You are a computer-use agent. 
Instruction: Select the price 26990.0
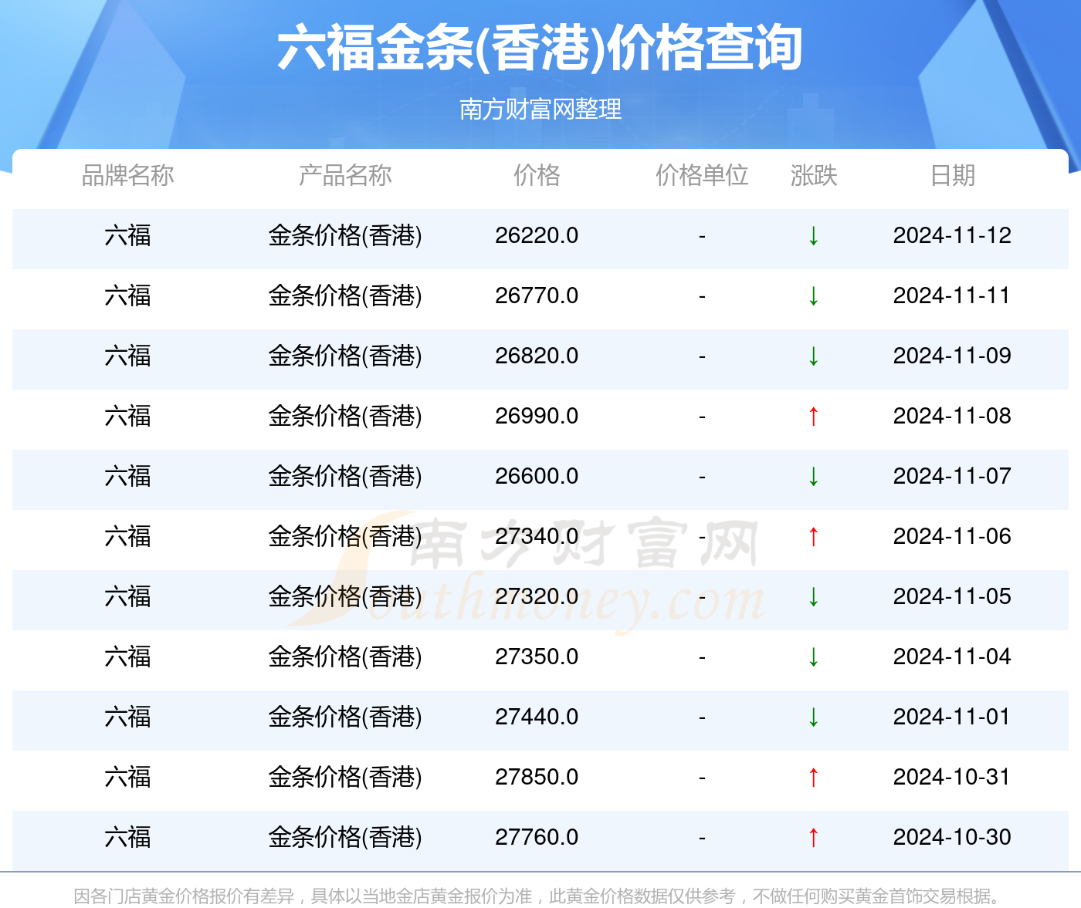point(537,416)
